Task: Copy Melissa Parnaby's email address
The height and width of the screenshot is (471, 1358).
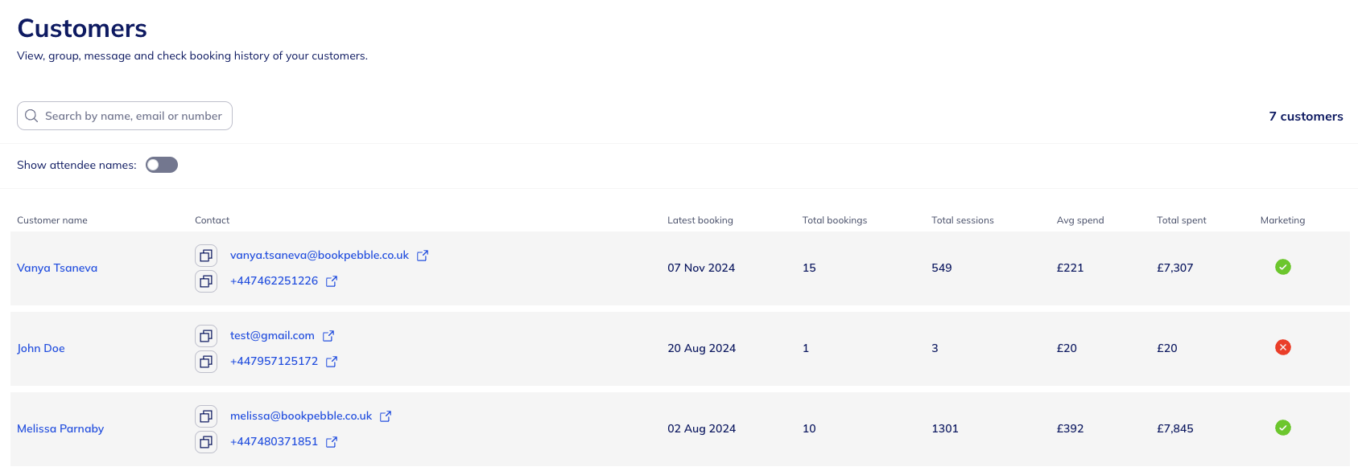Action: pyautogui.click(x=206, y=416)
